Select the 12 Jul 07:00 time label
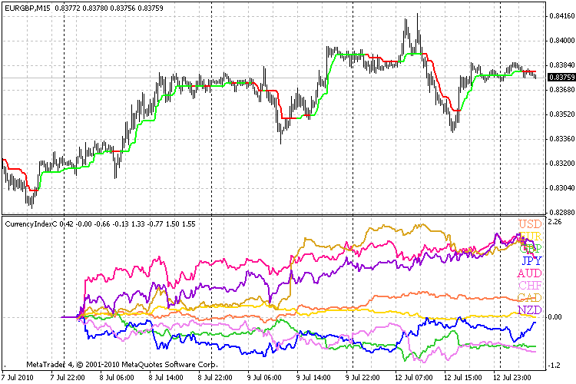Viewport: 576px width, 384px height. click(x=412, y=377)
